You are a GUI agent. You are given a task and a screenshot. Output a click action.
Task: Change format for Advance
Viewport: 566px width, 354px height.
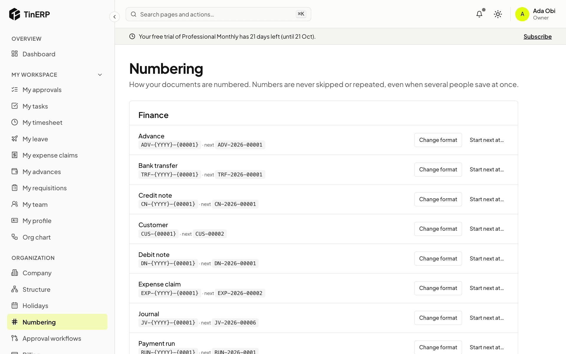(x=438, y=140)
